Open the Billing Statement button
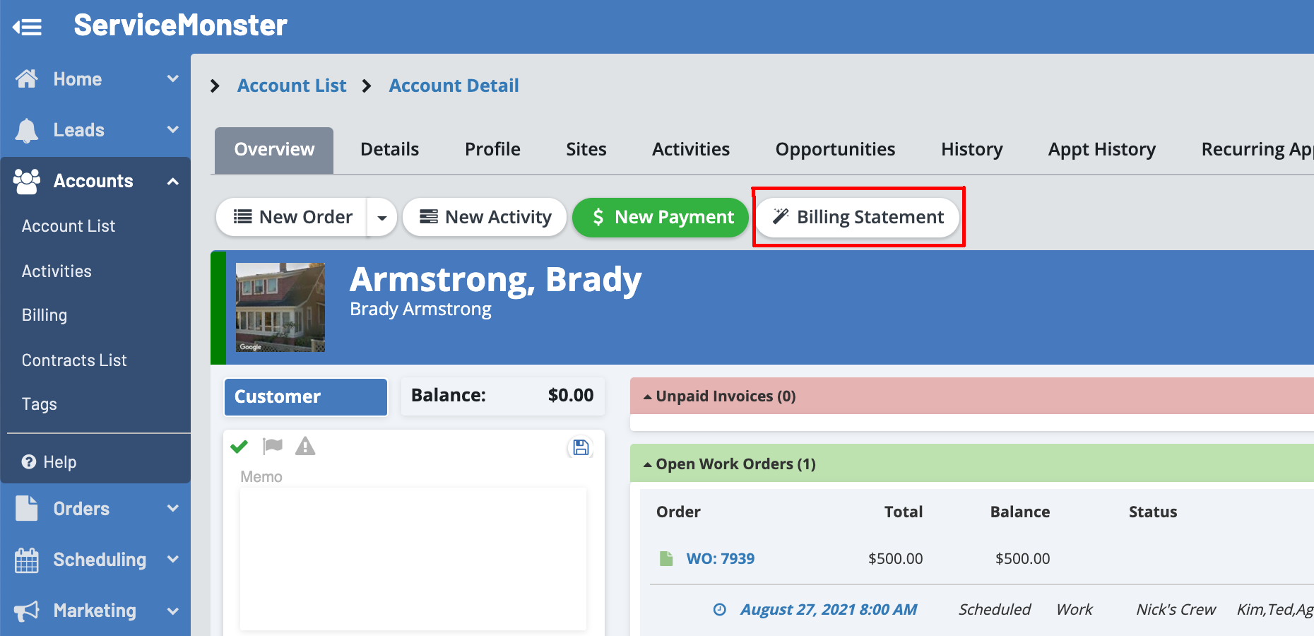The width and height of the screenshot is (1314, 636). point(858,217)
